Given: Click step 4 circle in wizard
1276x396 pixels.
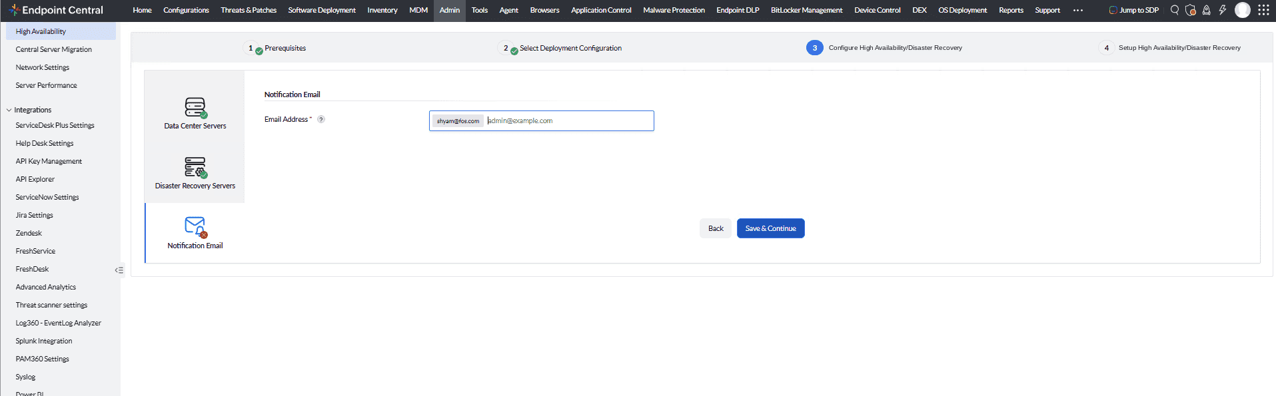Looking at the screenshot, I should coord(1107,48).
